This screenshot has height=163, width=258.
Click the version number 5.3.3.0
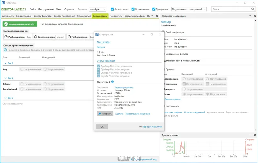click(100, 52)
